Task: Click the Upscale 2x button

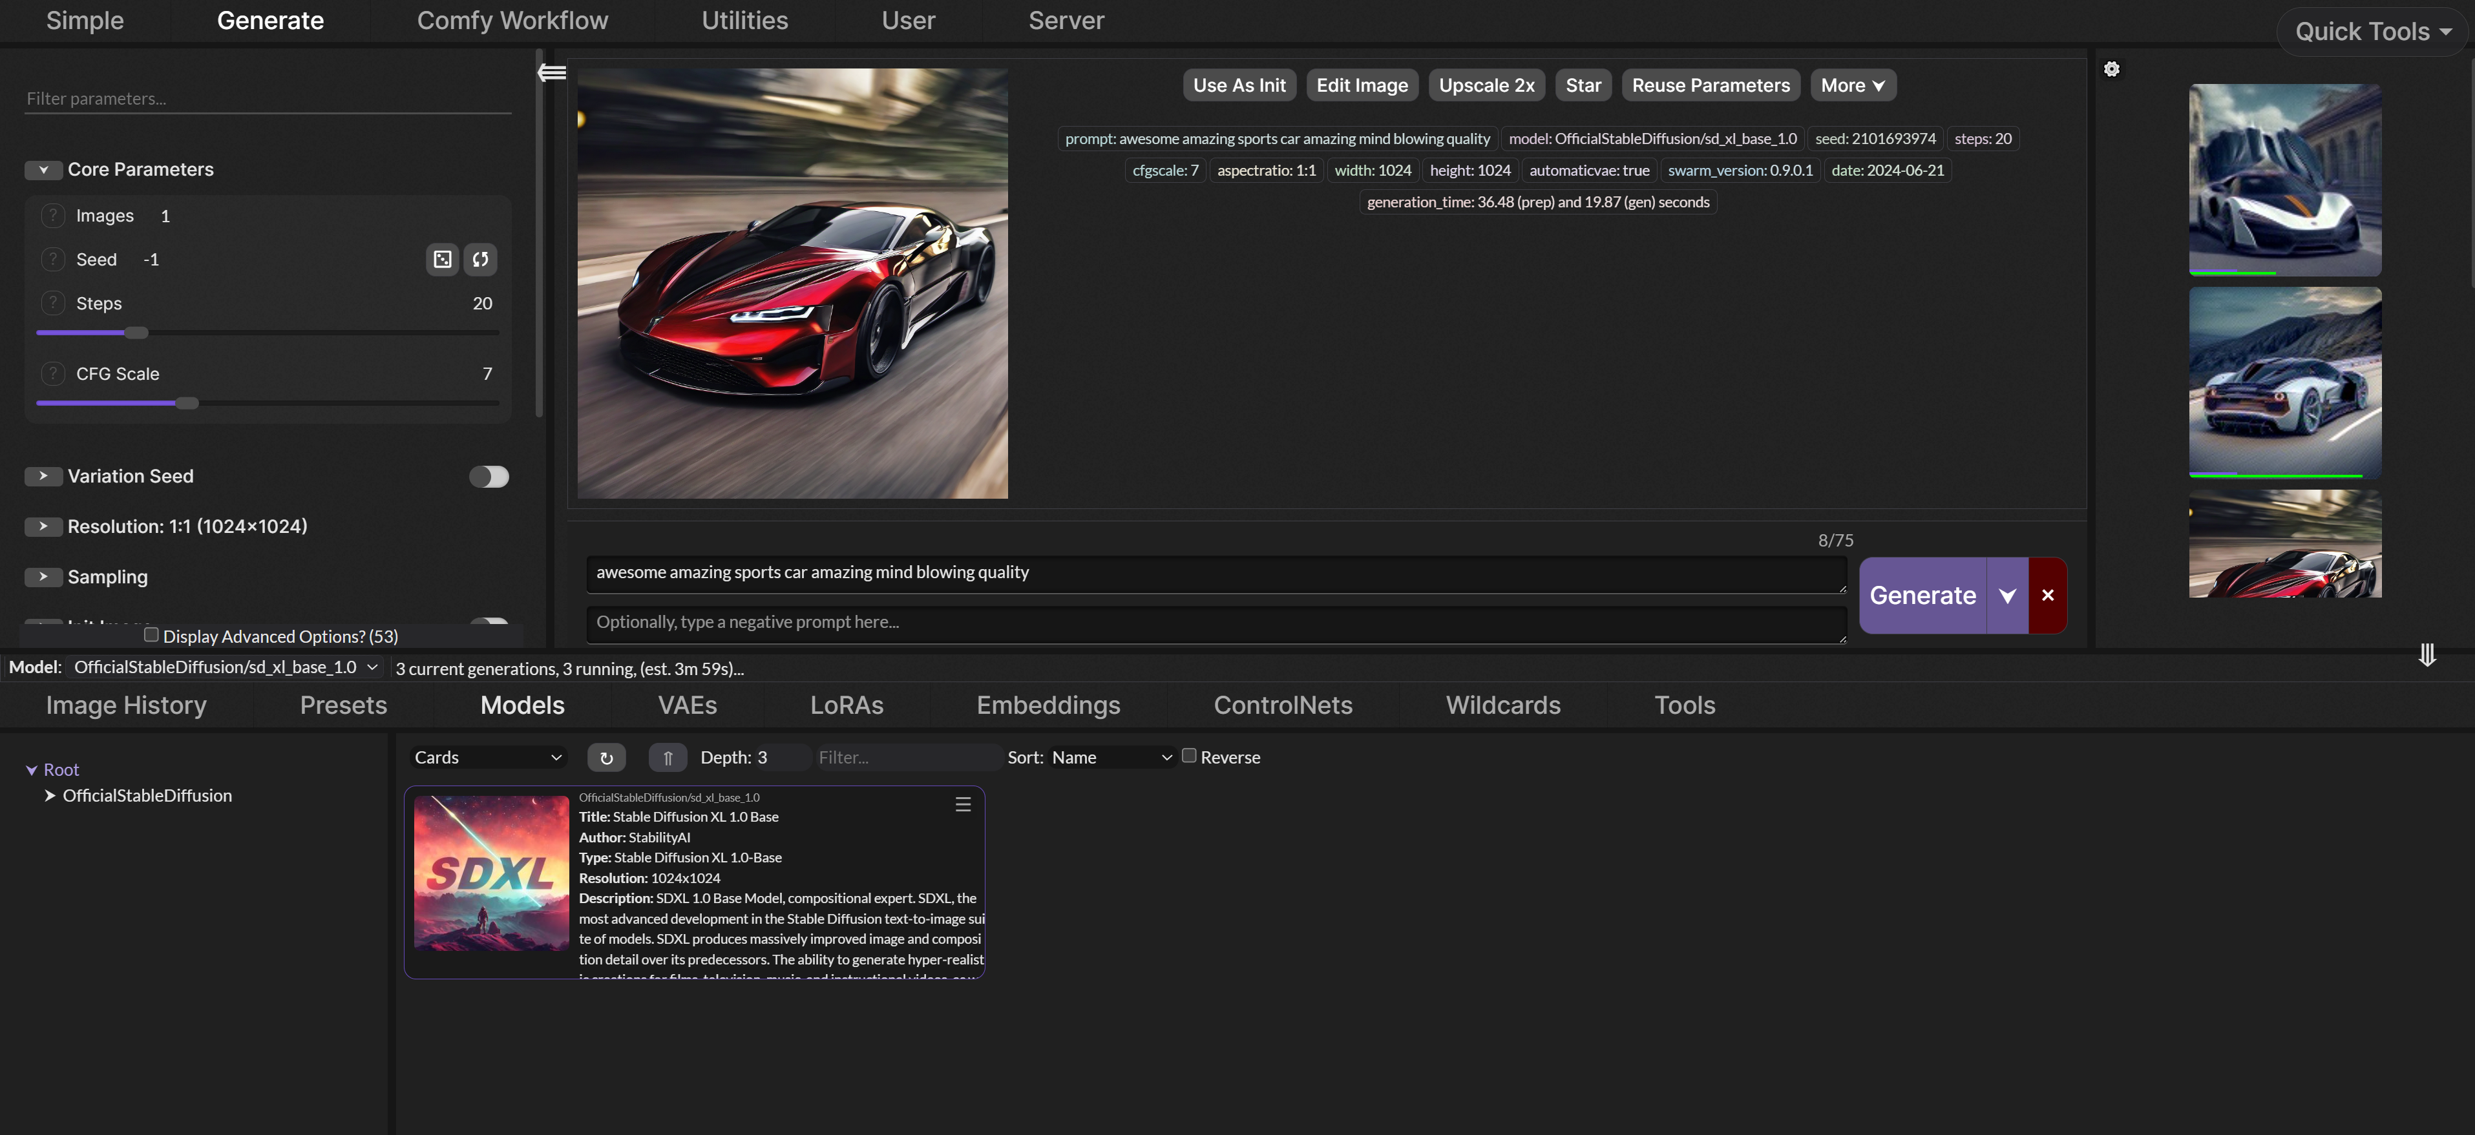Action: tap(1486, 85)
